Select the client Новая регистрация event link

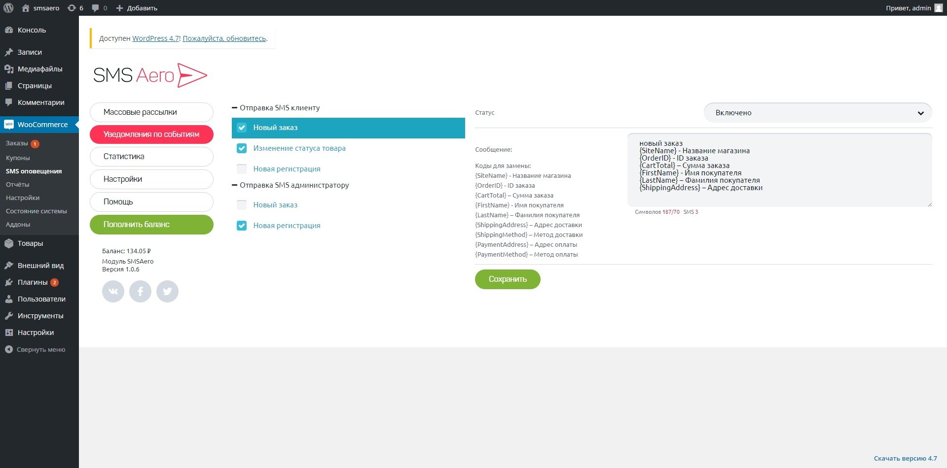click(287, 169)
